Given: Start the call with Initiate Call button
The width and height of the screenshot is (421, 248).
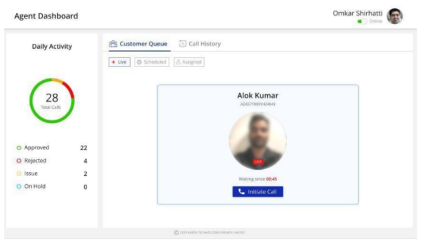Looking at the screenshot, I should pyautogui.click(x=258, y=192).
